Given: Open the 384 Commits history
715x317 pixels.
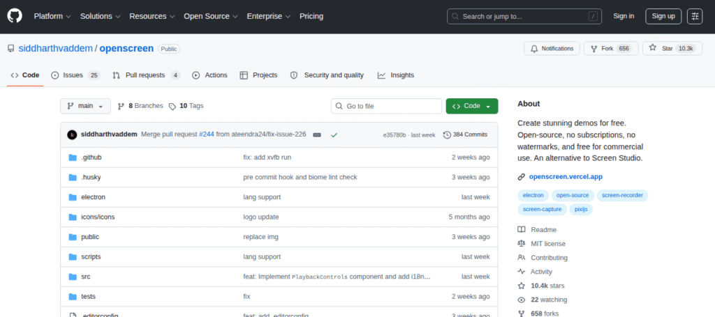Looking at the screenshot, I should click(x=465, y=134).
